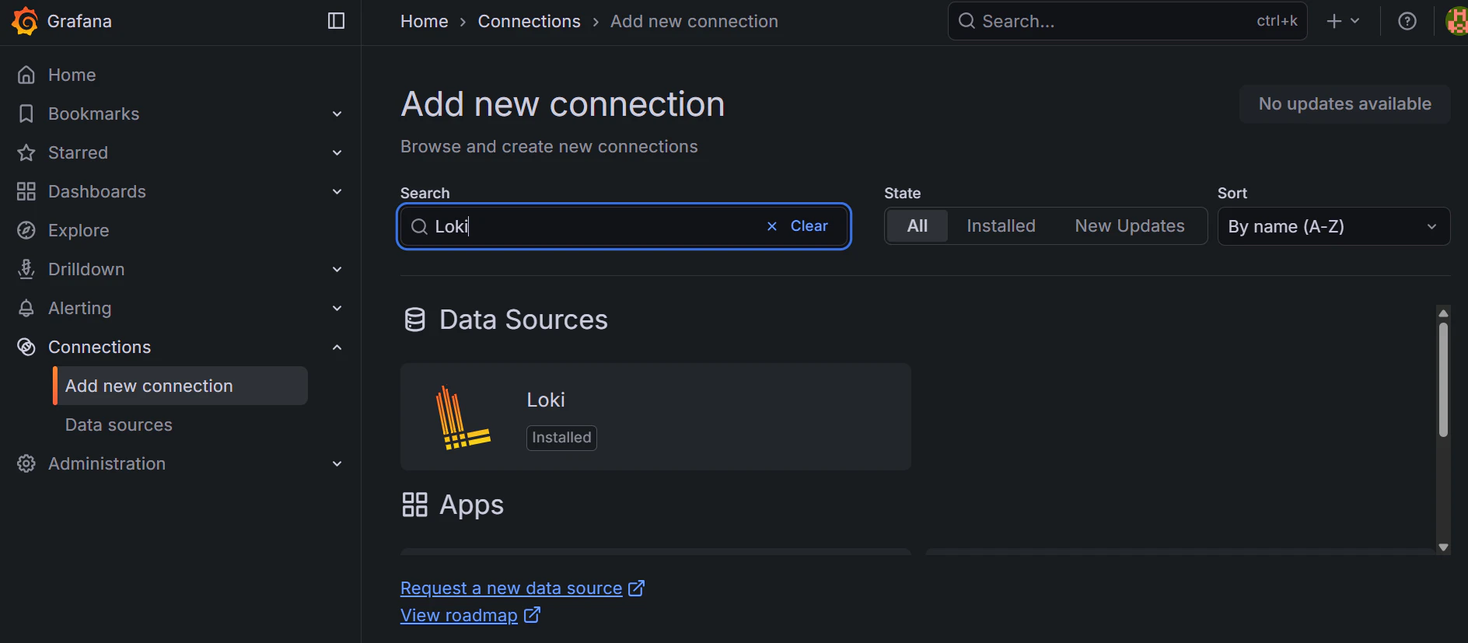Viewport: 1468px width, 643px height.
Task: Expand the Administration section chevron
Action: pyautogui.click(x=337, y=463)
